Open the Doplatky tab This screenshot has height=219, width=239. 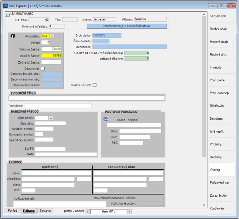(222, 157)
